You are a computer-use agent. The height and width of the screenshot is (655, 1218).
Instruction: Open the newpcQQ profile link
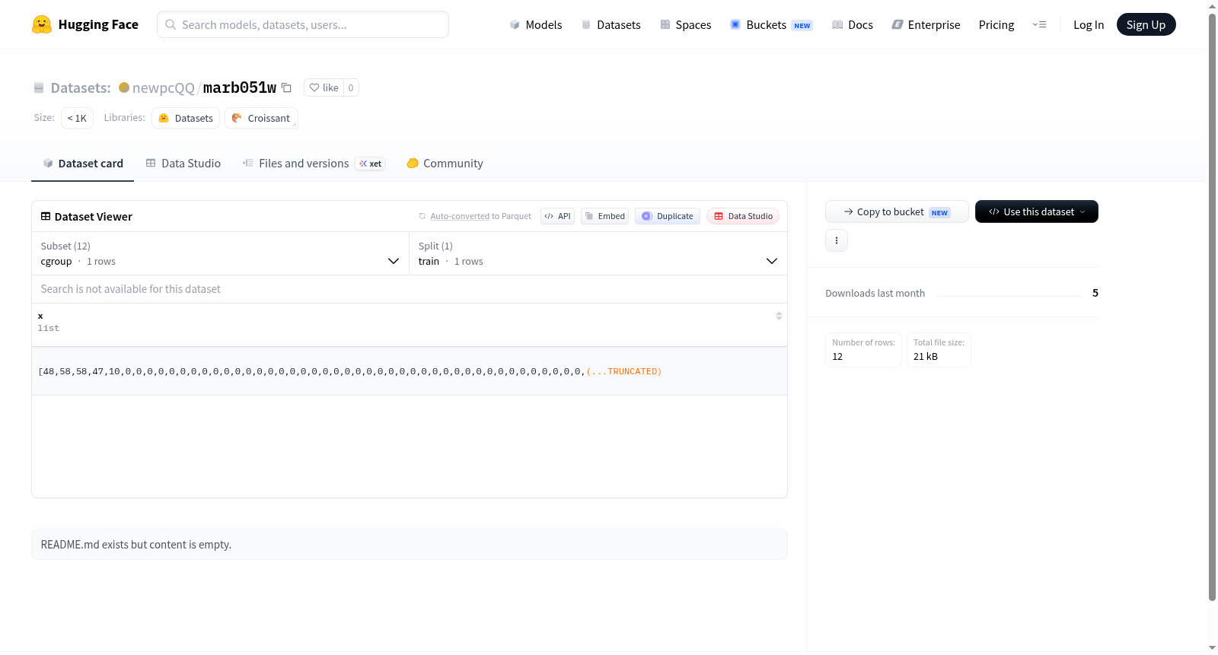164,87
